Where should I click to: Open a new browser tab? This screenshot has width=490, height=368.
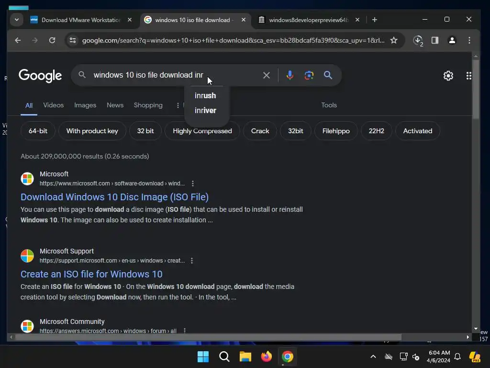click(374, 20)
